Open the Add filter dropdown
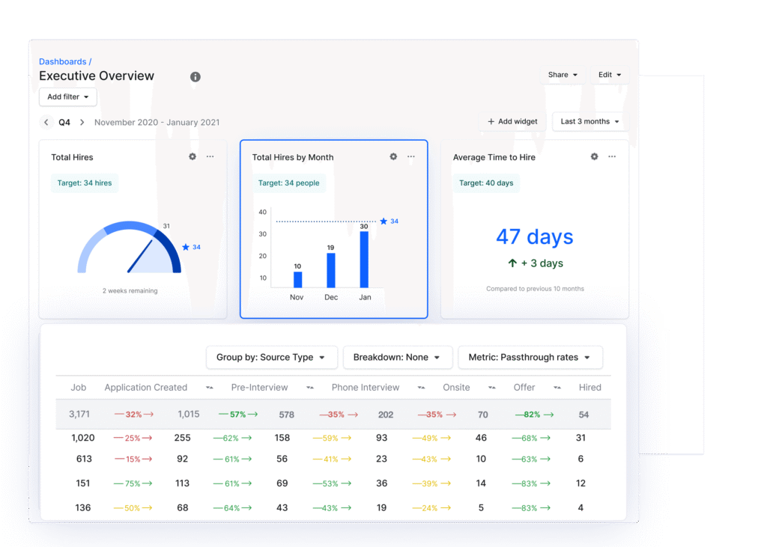767x547 pixels. pyautogui.click(x=67, y=97)
